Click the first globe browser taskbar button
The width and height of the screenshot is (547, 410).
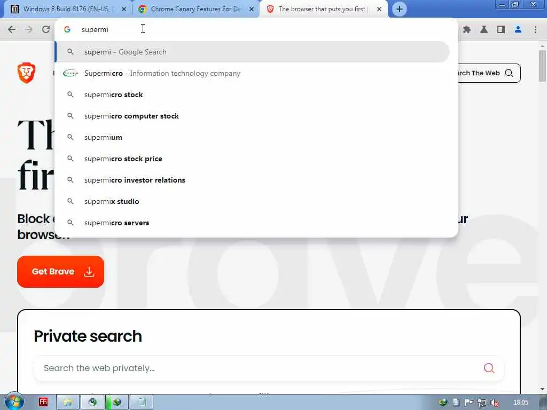tap(92, 403)
